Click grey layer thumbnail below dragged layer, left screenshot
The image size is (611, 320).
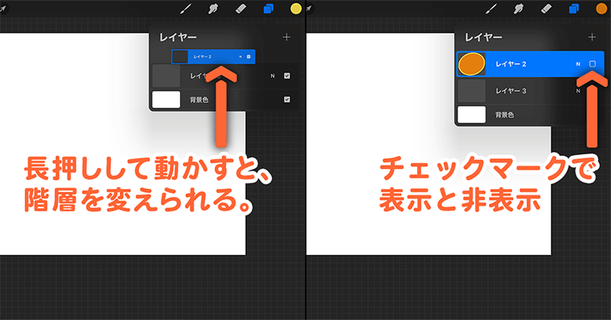[166, 76]
